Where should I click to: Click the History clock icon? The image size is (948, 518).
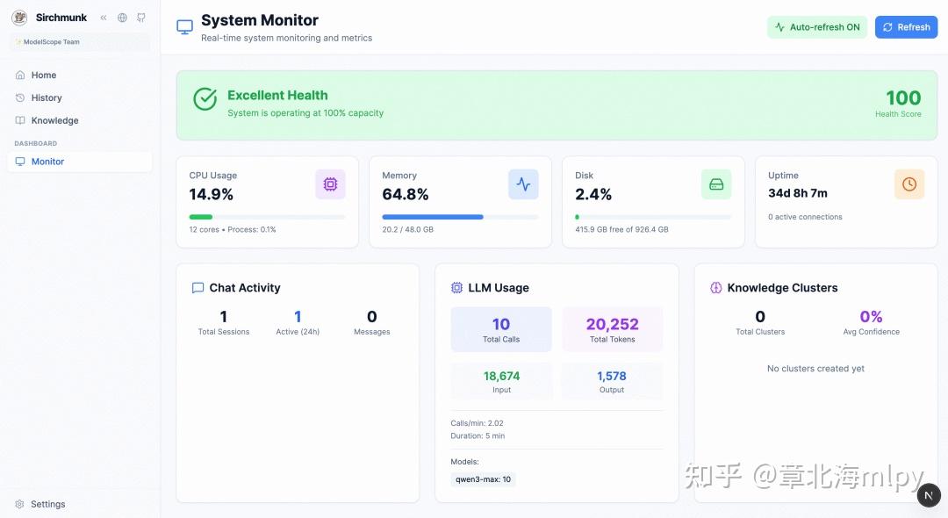[x=20, y=98]
